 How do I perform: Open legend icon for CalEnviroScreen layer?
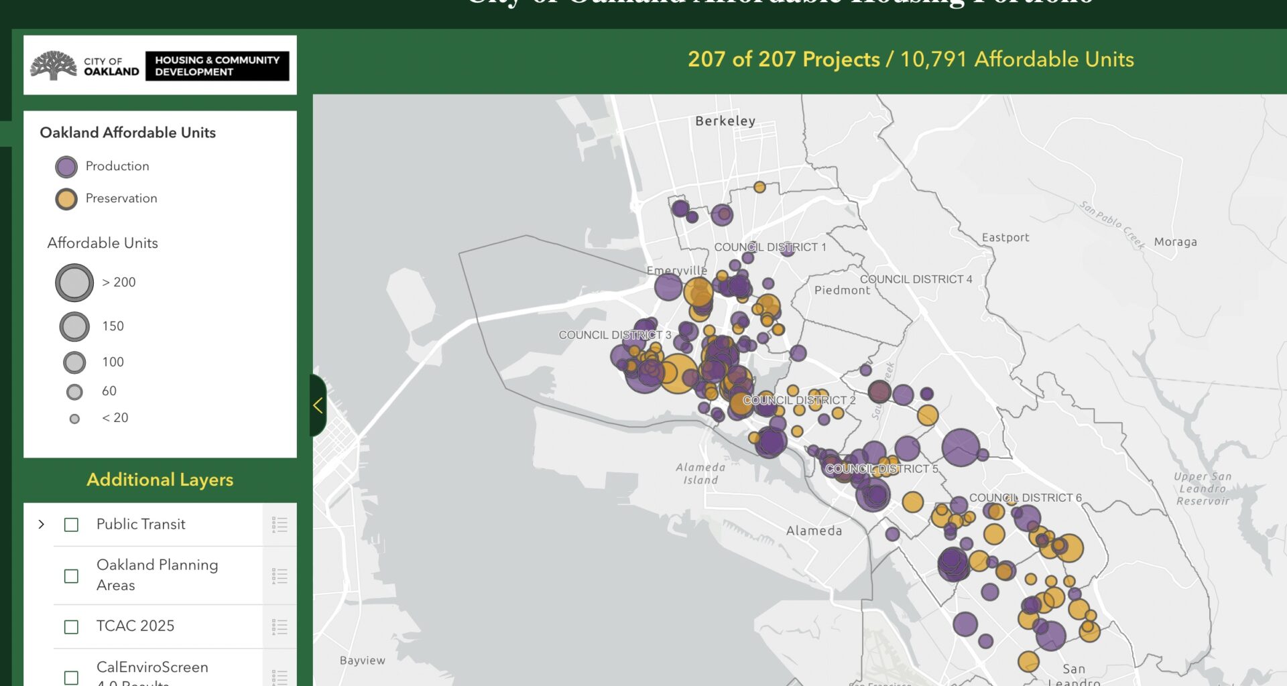pyautogui.click(x=280, y=677)
